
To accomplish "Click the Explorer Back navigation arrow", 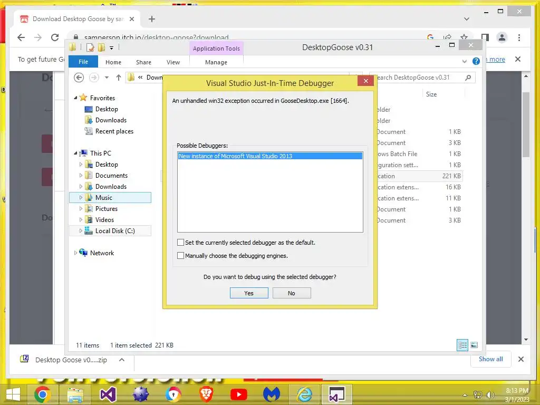I will point(79,78).
